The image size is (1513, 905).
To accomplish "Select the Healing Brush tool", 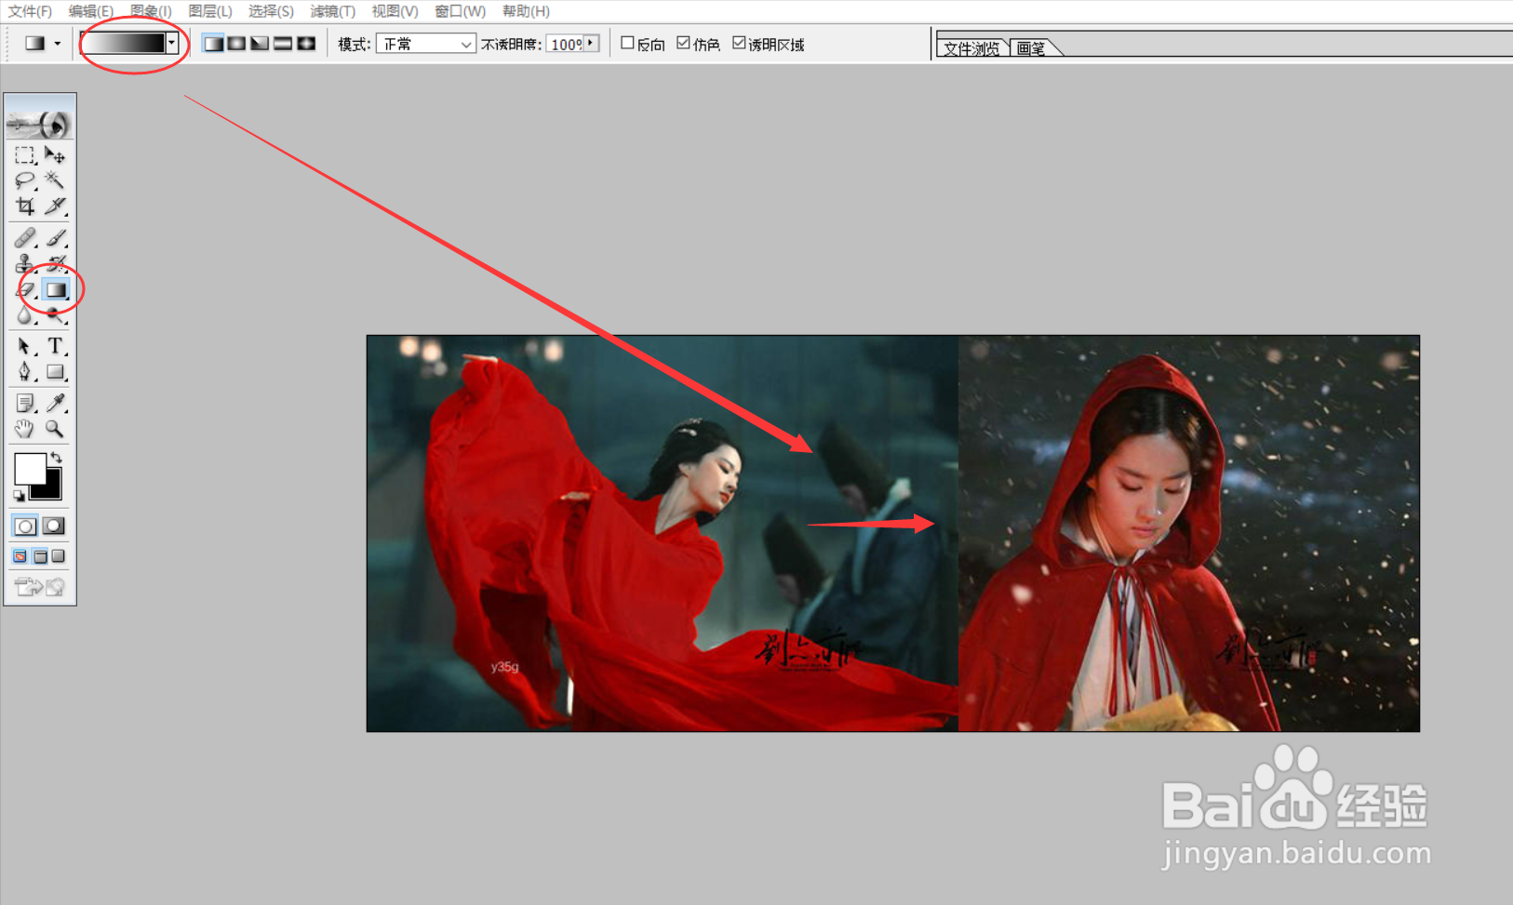I will tap(25, 238).
